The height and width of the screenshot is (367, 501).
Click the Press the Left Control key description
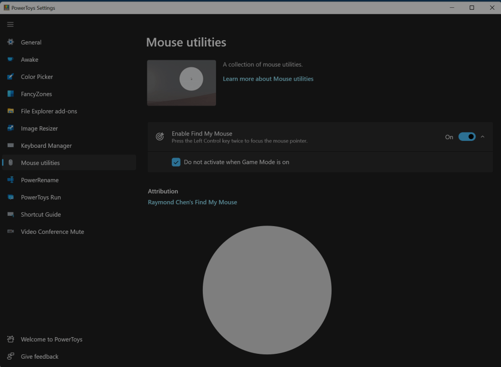tap(239, 141)
